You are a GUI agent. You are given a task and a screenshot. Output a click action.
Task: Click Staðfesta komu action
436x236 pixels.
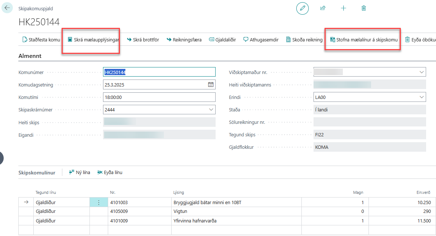[x=41, y=40]
